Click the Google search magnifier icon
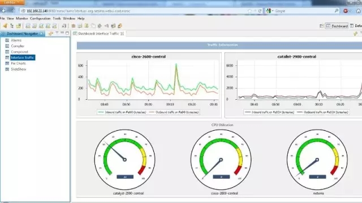Image resolution: width=362 pixels, height=203 pixels. (x=337, y=11)
